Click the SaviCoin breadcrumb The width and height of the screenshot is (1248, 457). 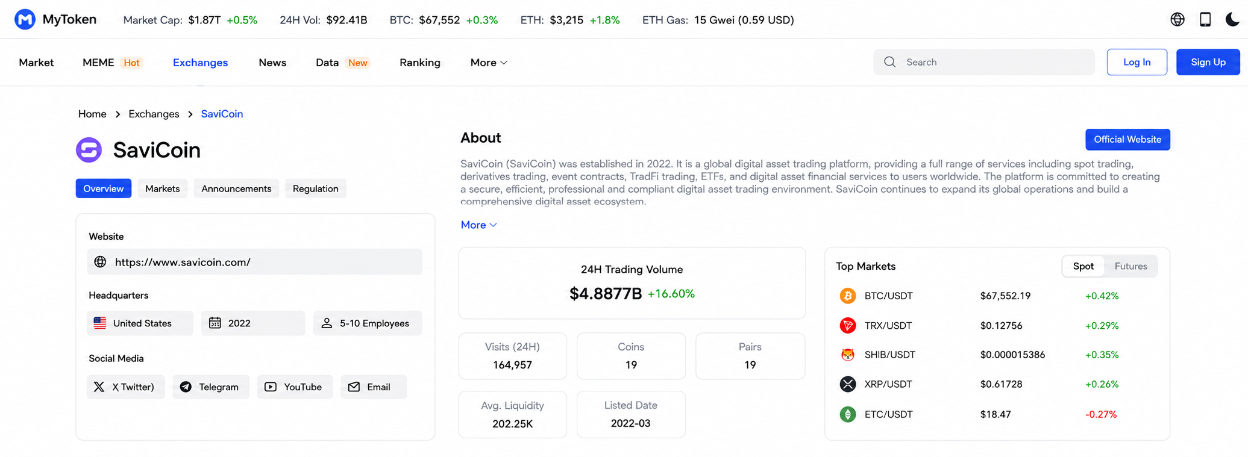[222, 114]
